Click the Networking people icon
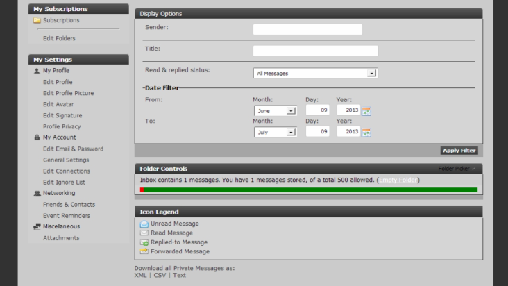Viewport: 508px width, 286px height. (x=37, y=193)
